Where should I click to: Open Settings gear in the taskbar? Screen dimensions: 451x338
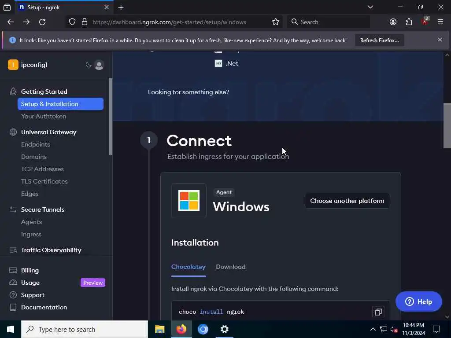[x=224, y=329]
